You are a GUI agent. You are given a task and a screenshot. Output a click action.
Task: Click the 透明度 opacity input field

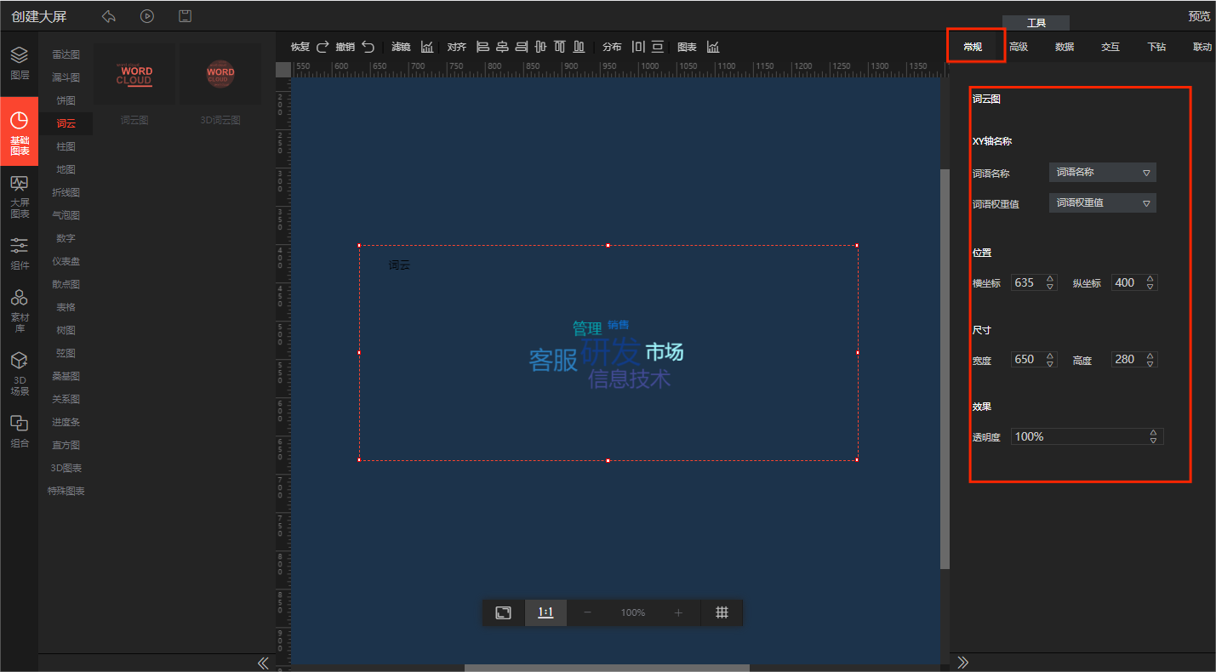click(1076, 436)
